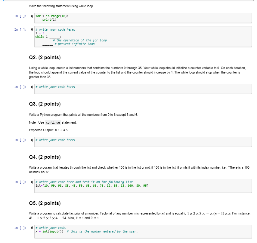Click the run arrow beside the for-loop cell
This screenshot has height=243, width=257.
(32, 16)
